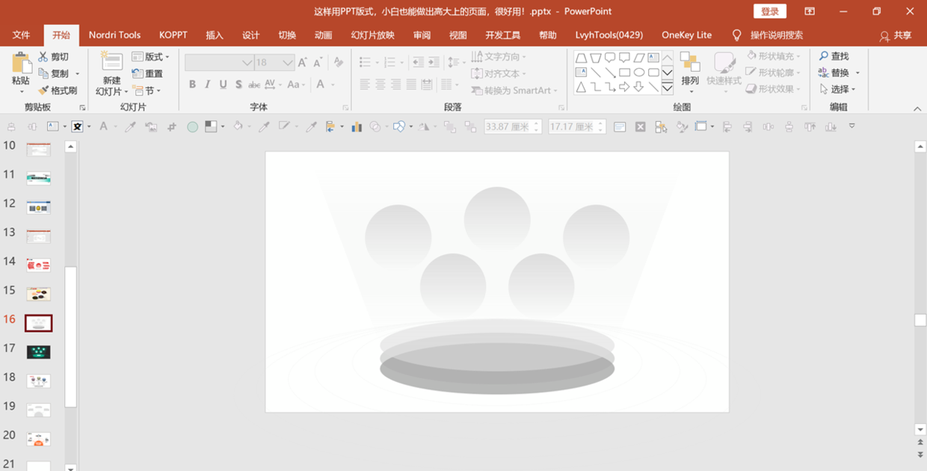This screenshot has width=927, height=471.
Task: Click the Reset (重置) slide icon
Action: click(x=138, y=73)
